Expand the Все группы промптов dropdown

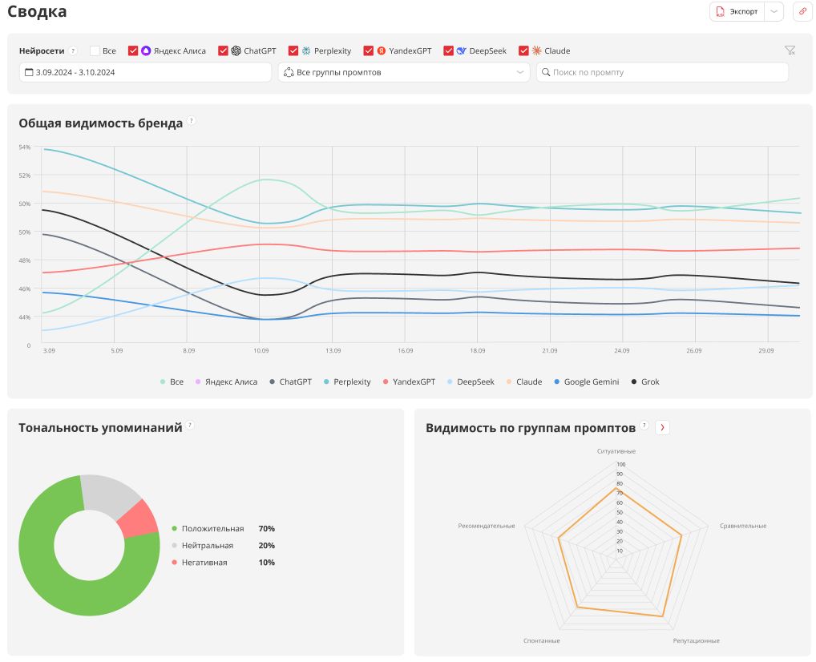tap(403, 72)
